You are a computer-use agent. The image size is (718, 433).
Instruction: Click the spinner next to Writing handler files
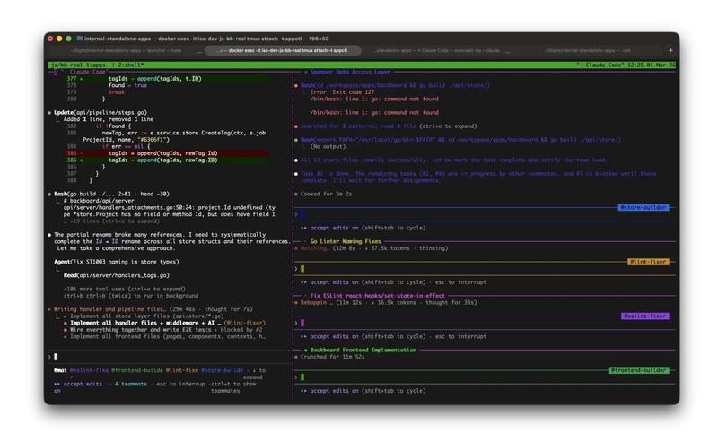(x=49, y=308)
